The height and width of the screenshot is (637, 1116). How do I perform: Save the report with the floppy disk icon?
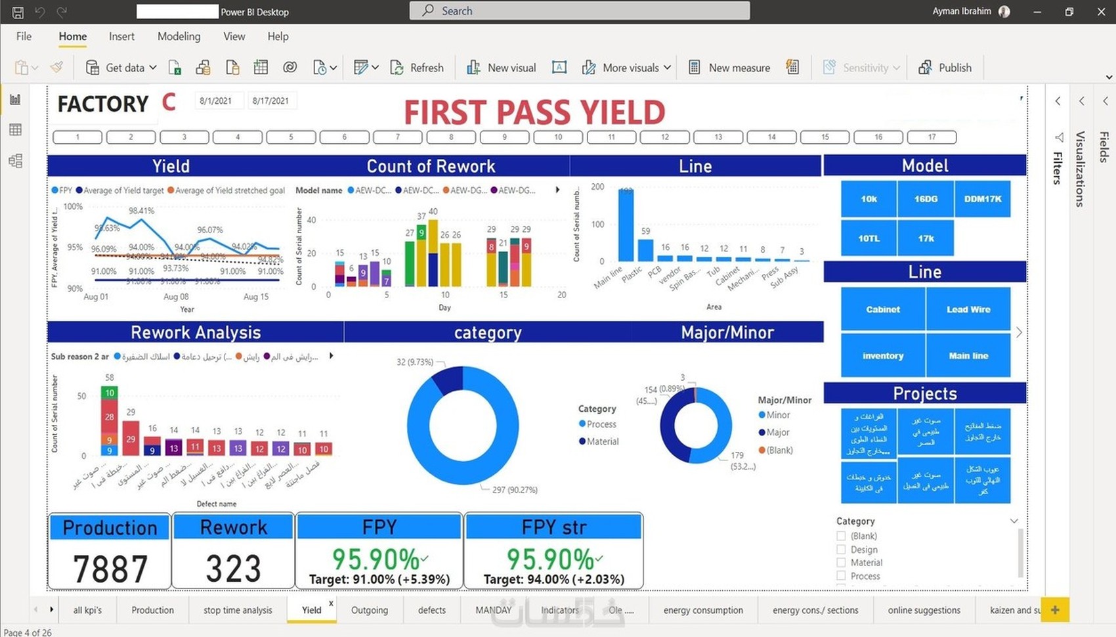[18, 12]
